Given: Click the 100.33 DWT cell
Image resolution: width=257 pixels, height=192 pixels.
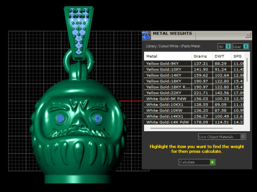Looking at the screenshot, I should click(222, 99).
